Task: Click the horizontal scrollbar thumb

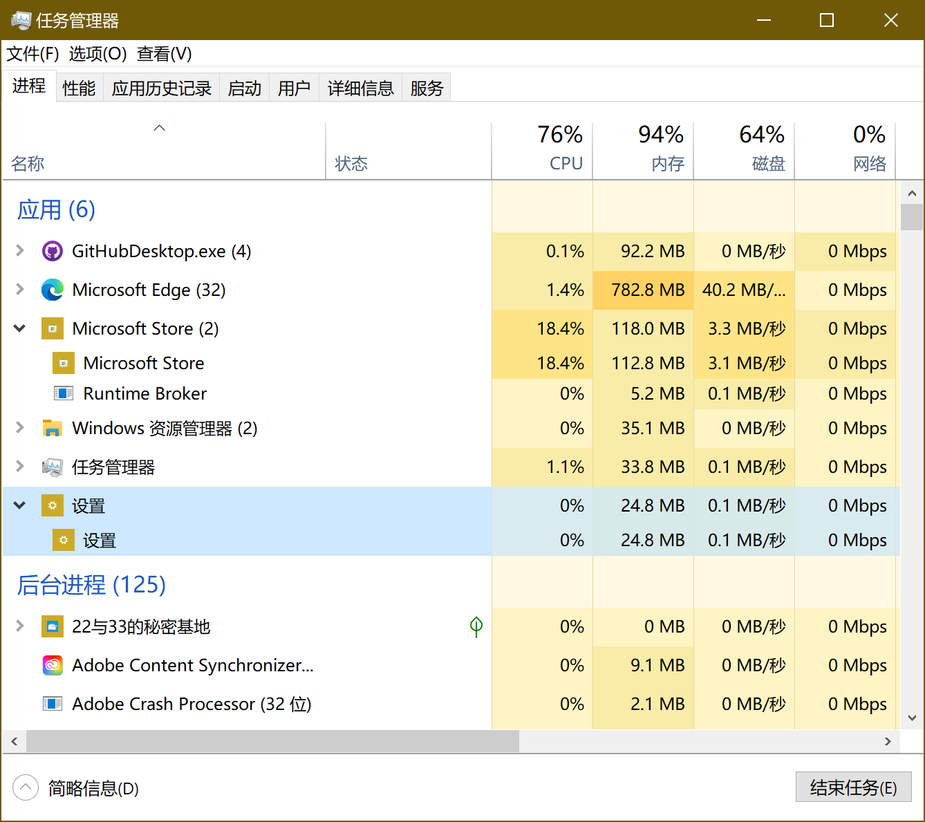Action: tap(272, 741)
